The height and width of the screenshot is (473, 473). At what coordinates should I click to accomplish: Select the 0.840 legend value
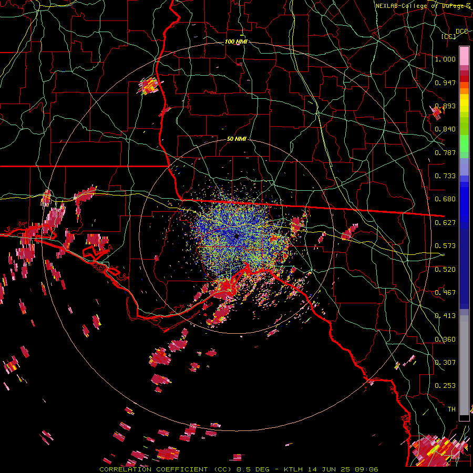(445, 129)
